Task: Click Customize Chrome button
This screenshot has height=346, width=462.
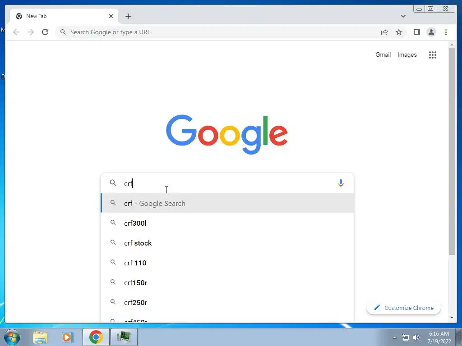Action: point(403,308)
